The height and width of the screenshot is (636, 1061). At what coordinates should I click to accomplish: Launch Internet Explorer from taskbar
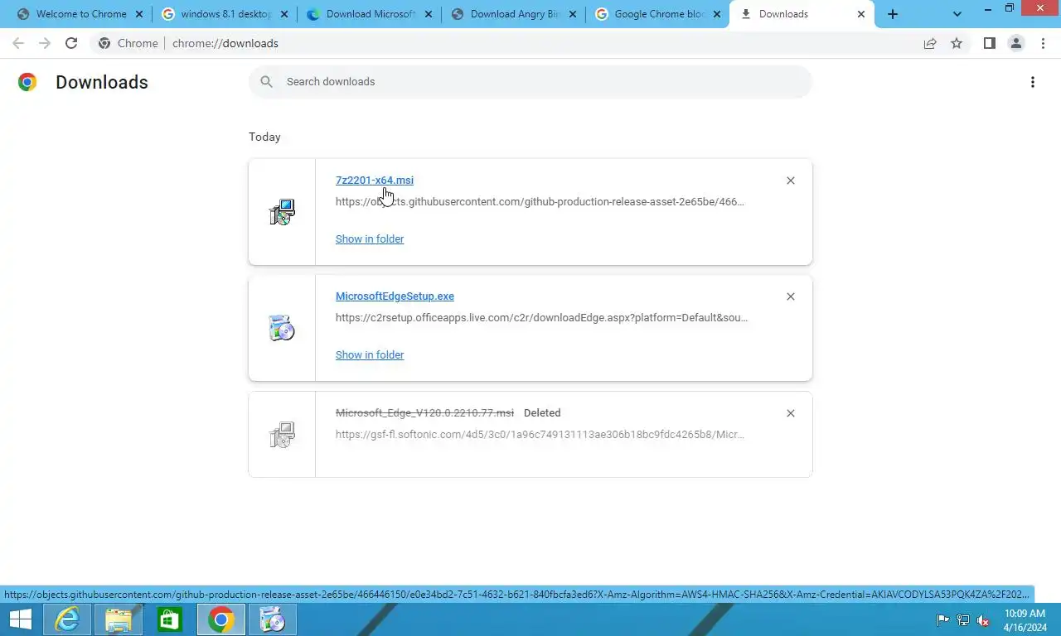pos(67,619)
